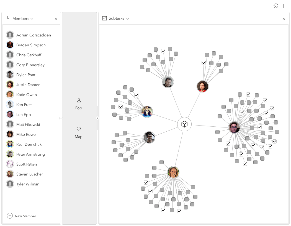
Task: Select Paul Demchuk in members list
Action: tap(29, 144)
